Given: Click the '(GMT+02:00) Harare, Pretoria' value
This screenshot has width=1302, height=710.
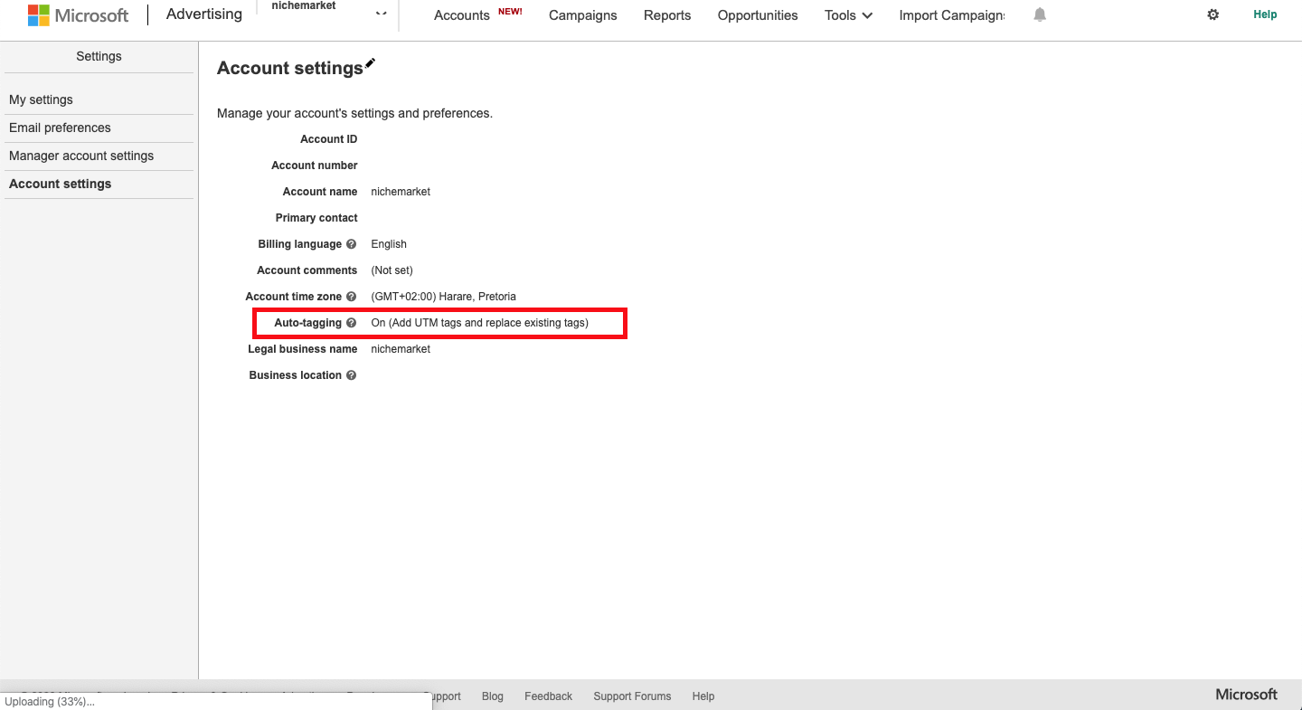Looking at the screenshot, I should (444, 297).
